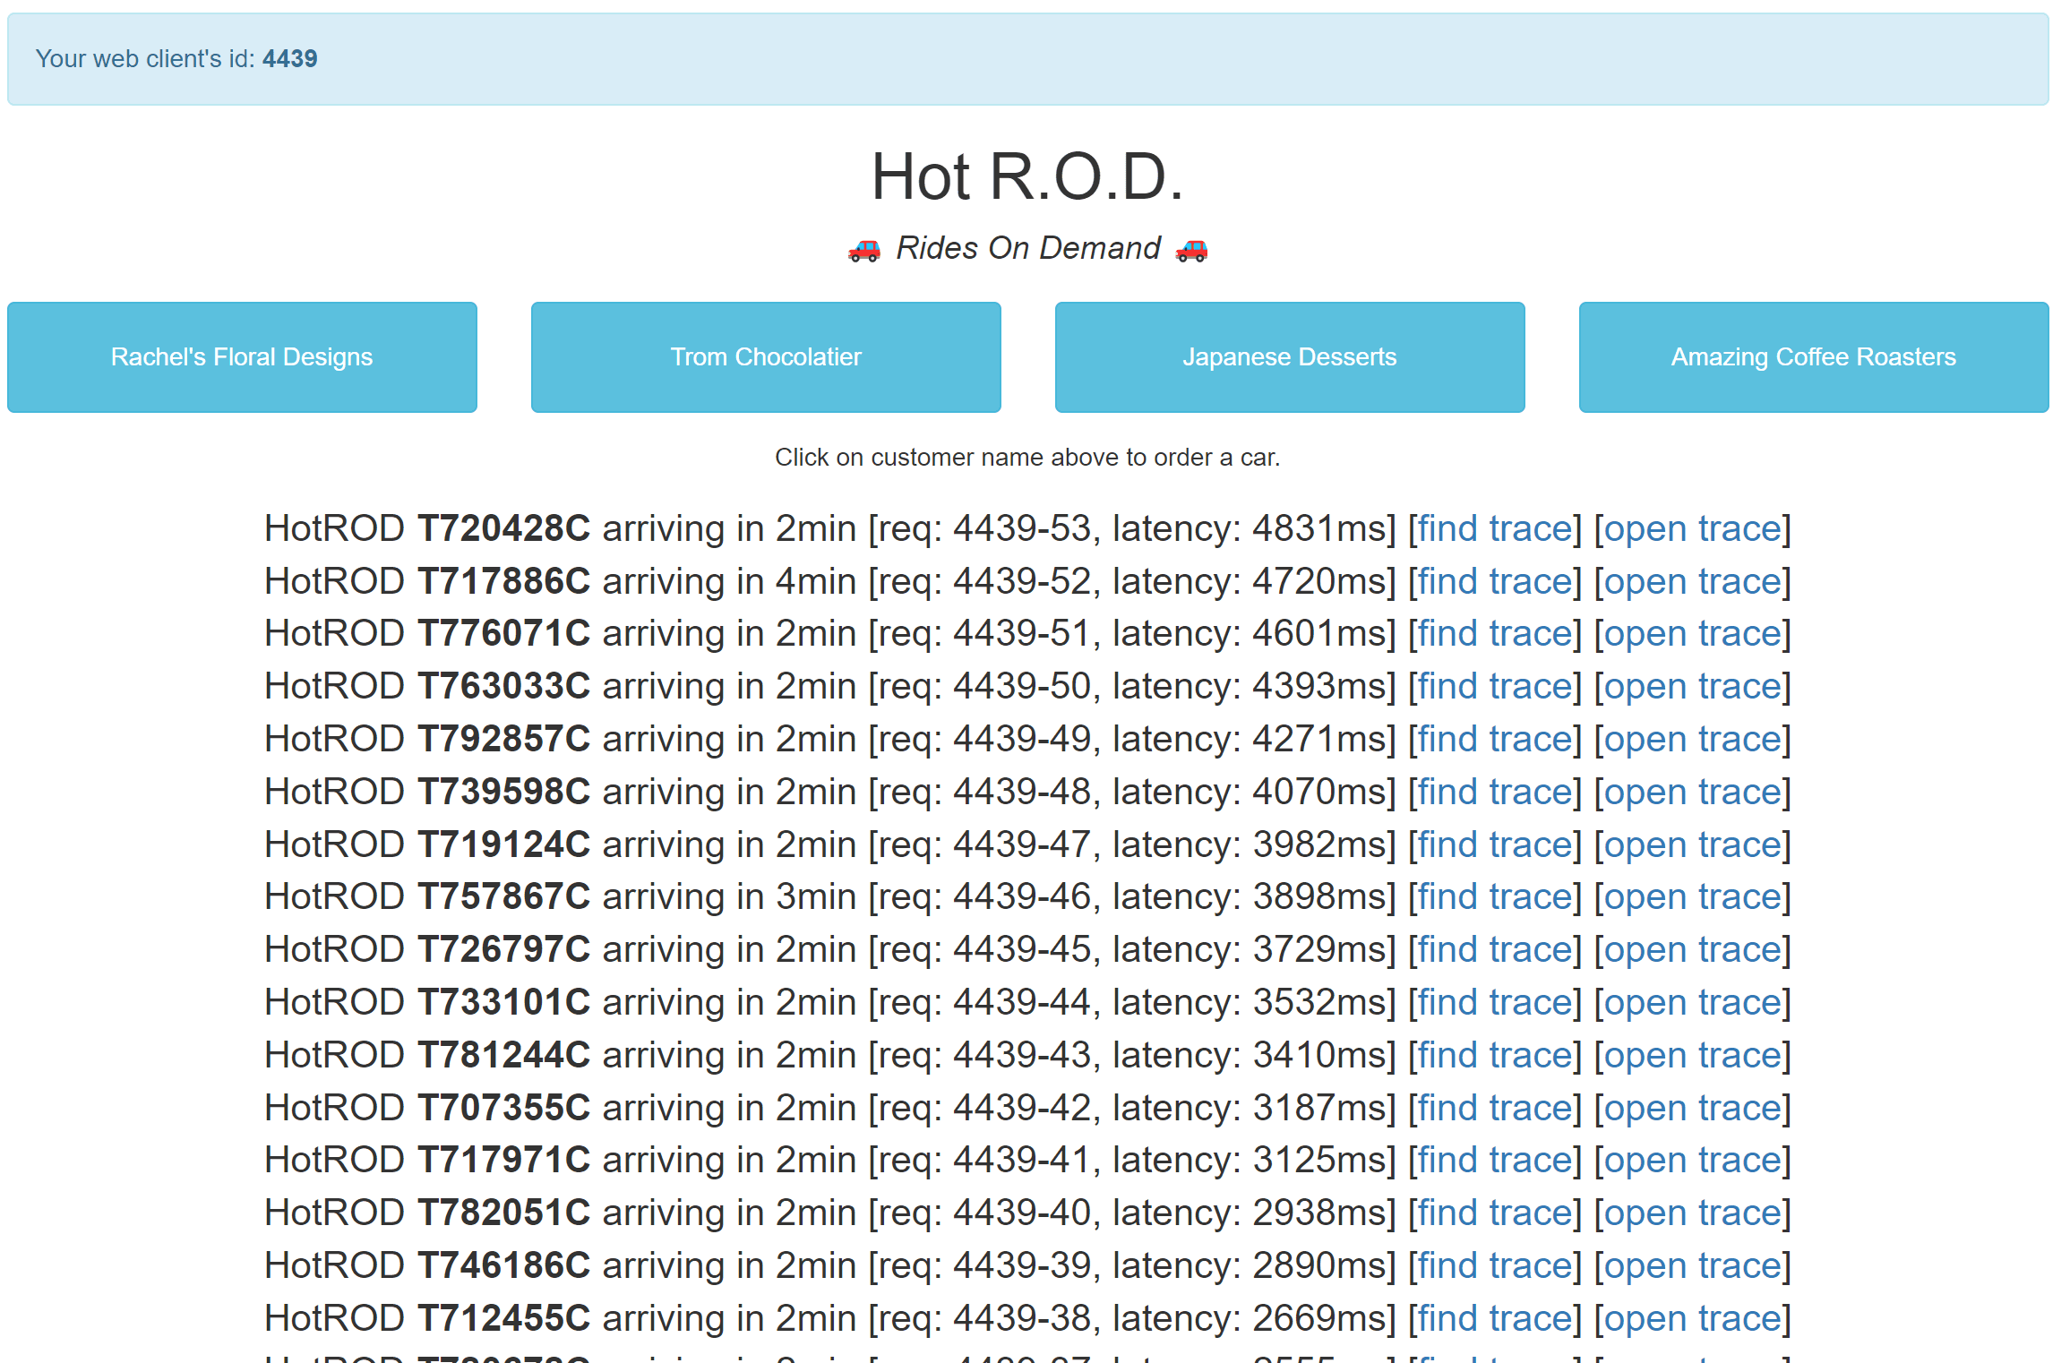Find trace for request 4439-53
The width and height of the screenshot is (2070, 1363).
click(x=1495, y=528)
